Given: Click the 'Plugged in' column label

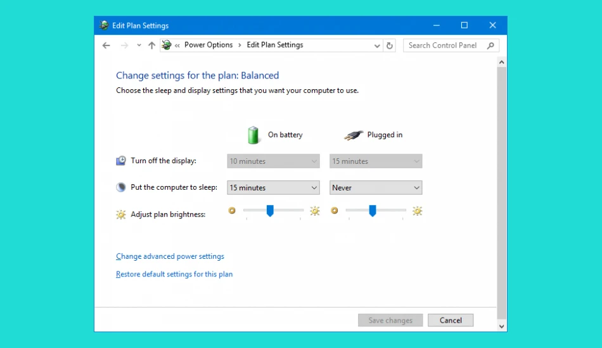Looking at the screenshot, I should click(x=385, y=135).
